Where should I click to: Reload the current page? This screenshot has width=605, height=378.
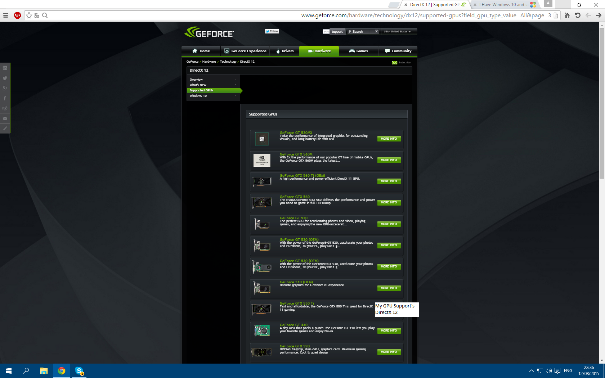click(578, 15)
